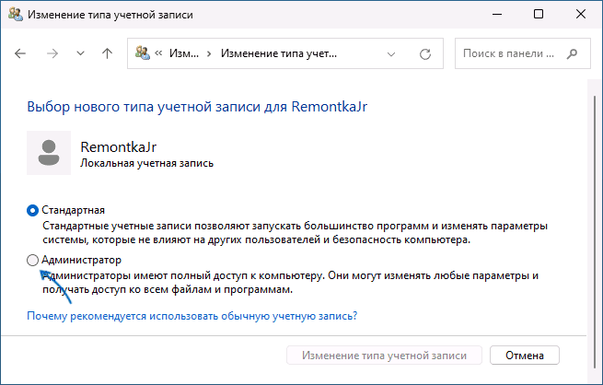
Task: Expand the breadcrumb arrow after Изм...
Action: click(x=209, y=53)
